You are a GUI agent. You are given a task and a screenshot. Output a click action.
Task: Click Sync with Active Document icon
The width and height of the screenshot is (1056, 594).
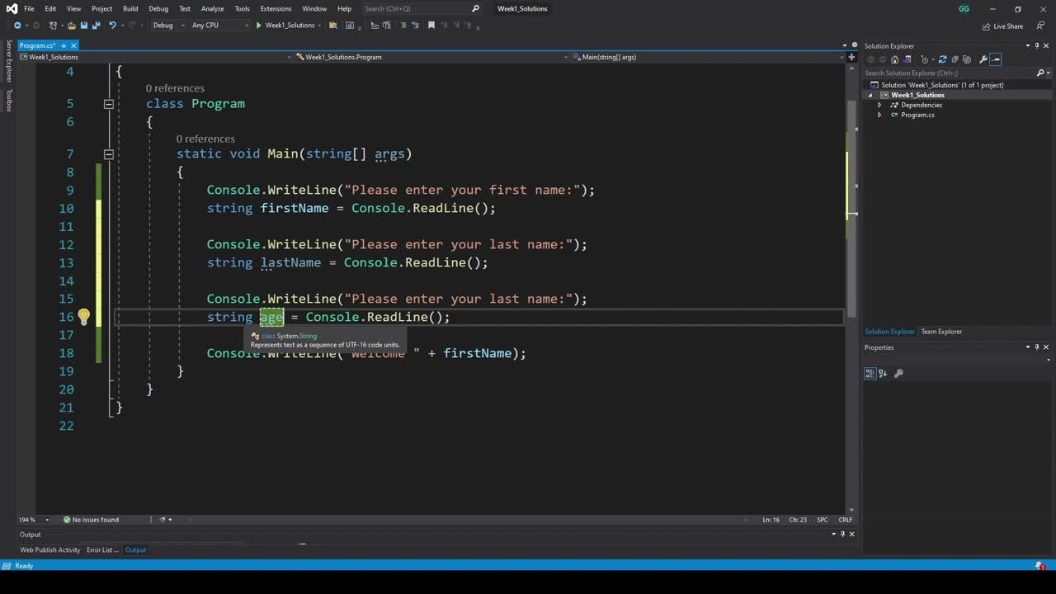[942, 59]
